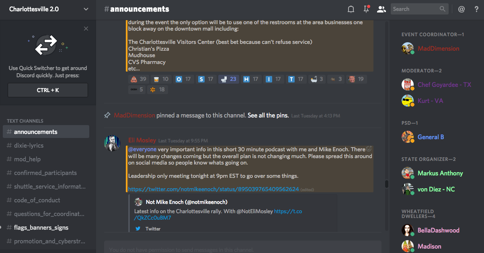The width and height of the screenshot is (484, 253).
Task: Click the CTRL + K button
Action: [x=48, y=90]
